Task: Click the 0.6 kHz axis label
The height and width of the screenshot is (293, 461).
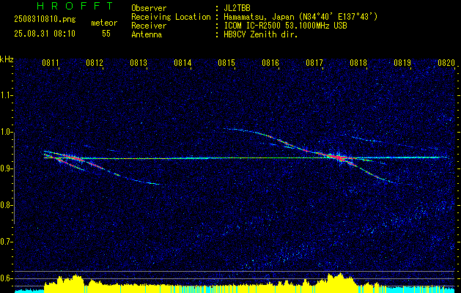Action: click(x=6, y=278)
